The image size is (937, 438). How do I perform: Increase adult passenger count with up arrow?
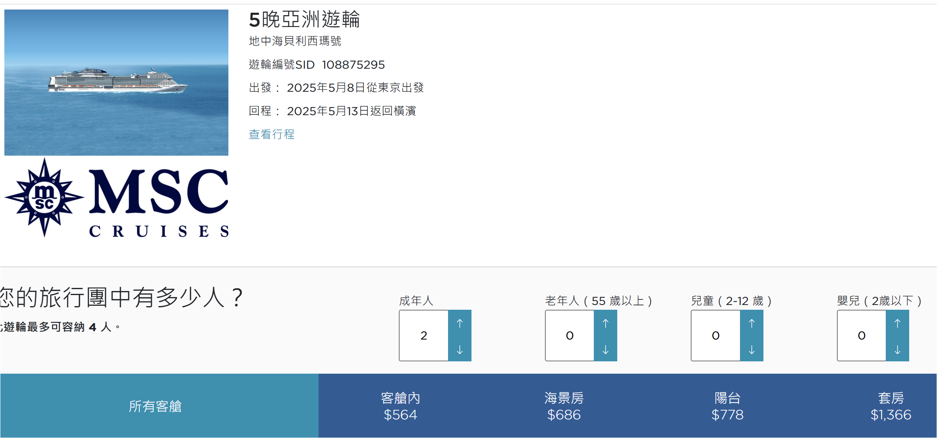click(460, 323)
